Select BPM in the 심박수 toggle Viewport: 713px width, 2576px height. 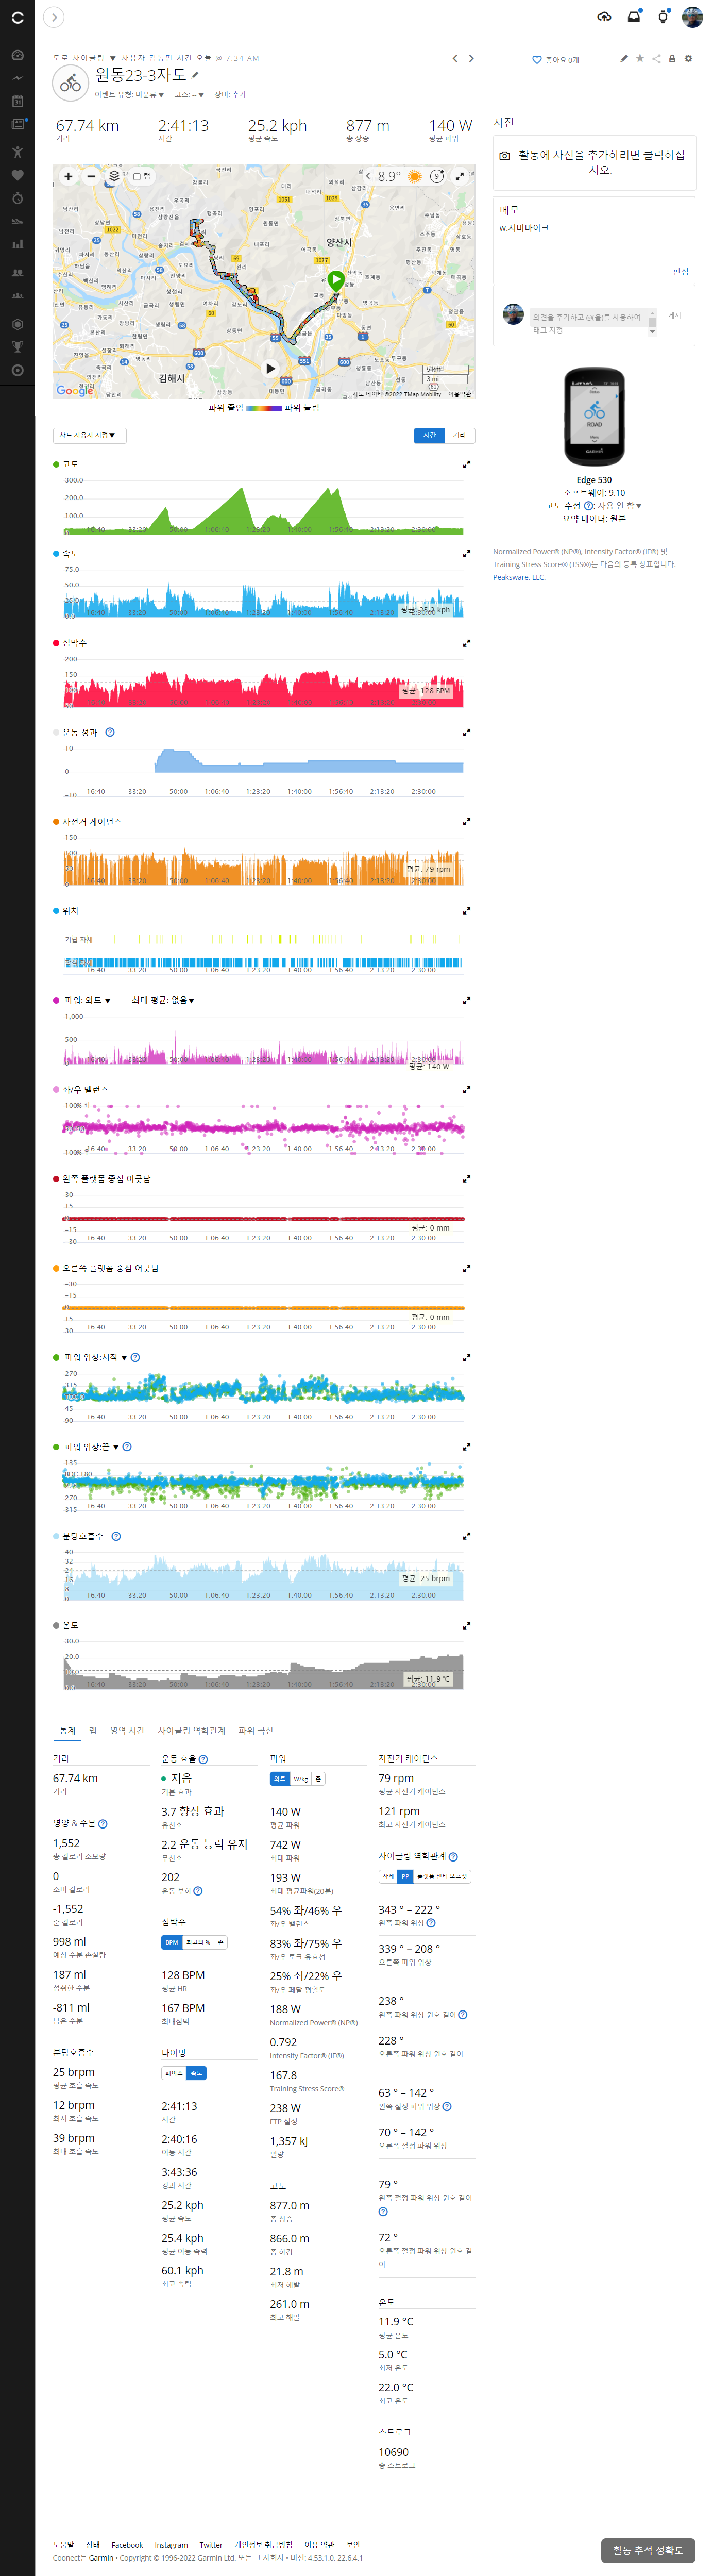(x=172, y=1943)
